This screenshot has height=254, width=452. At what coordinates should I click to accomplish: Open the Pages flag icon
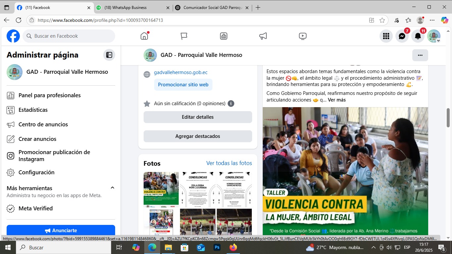(184, 36)
